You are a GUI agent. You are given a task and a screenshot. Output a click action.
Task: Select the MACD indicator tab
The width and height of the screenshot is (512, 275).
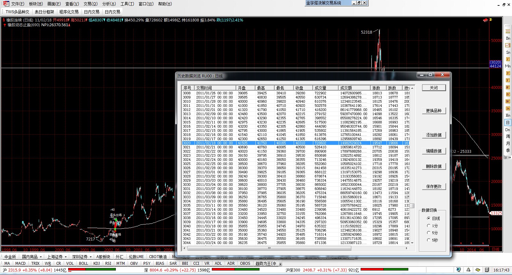click(x=20, y=263)
